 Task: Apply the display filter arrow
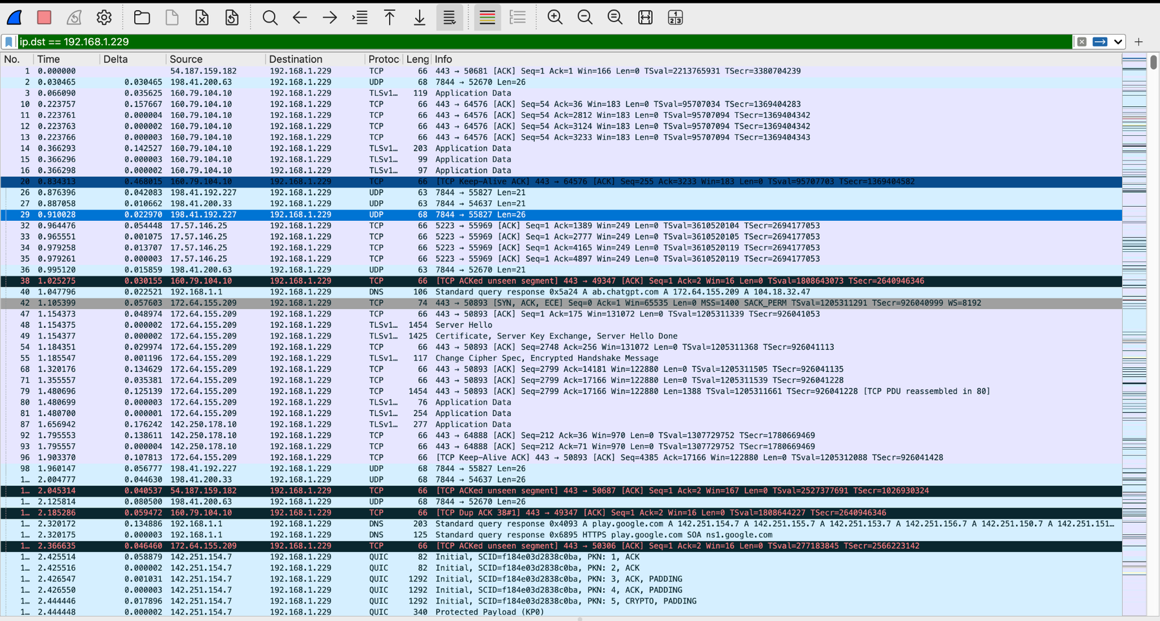pyautogui.click(x=1100, y=42)
